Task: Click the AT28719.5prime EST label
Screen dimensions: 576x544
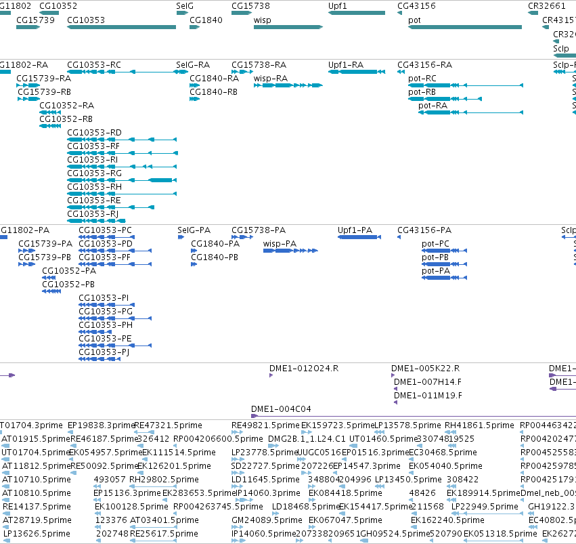Action: pyautogui.click(x=37, y=520)
